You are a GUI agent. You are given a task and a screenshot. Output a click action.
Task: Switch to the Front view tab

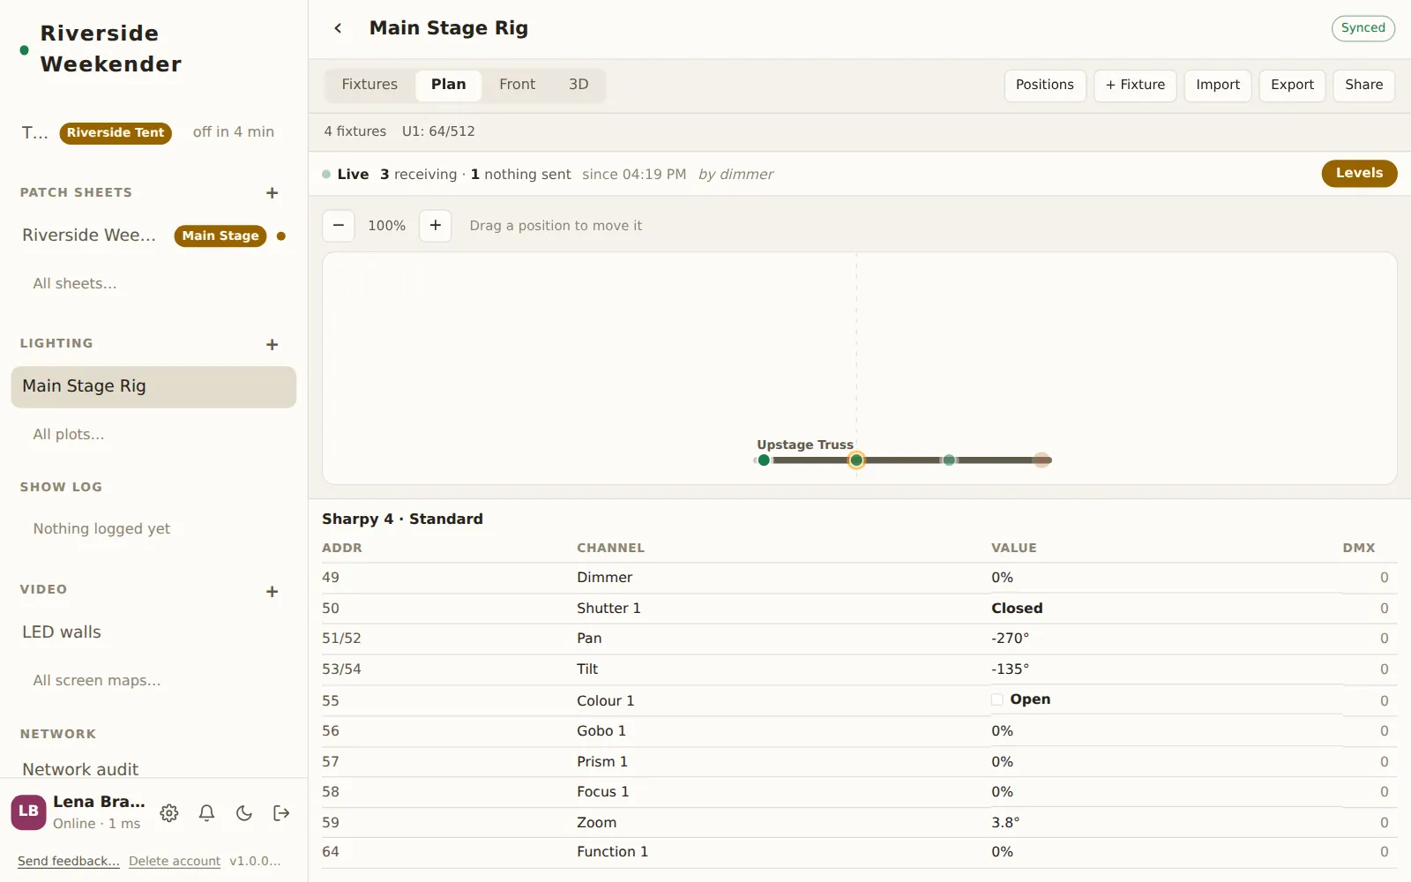pyautogui.click(x=517, y=85)
